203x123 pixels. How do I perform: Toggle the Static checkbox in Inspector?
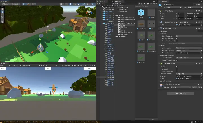[x=195, y=5]
